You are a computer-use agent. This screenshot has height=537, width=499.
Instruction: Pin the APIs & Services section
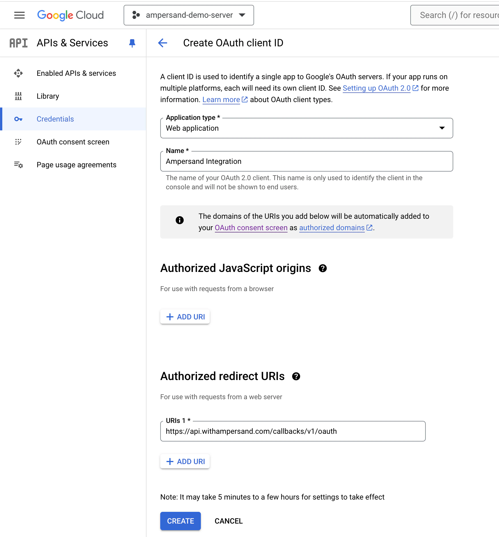tap(132, 43)
